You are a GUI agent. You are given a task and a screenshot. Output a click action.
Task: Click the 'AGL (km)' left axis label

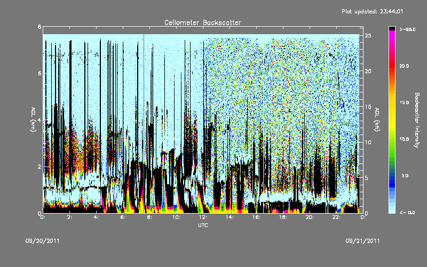(33, 120)
